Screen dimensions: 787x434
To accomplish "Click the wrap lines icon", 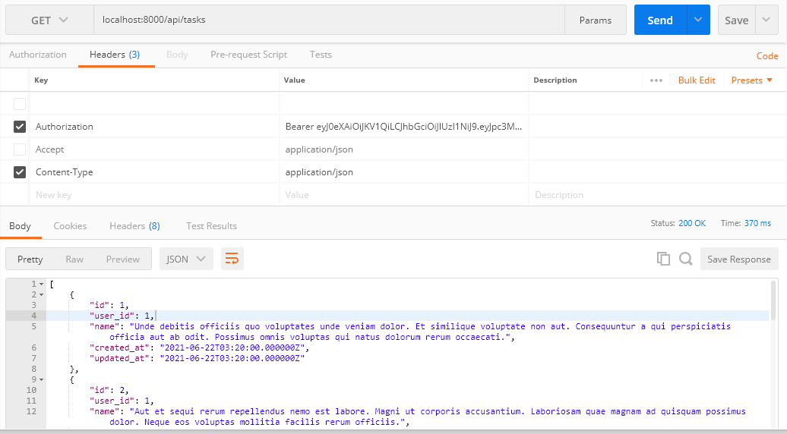I will click(x=232, y=259).
